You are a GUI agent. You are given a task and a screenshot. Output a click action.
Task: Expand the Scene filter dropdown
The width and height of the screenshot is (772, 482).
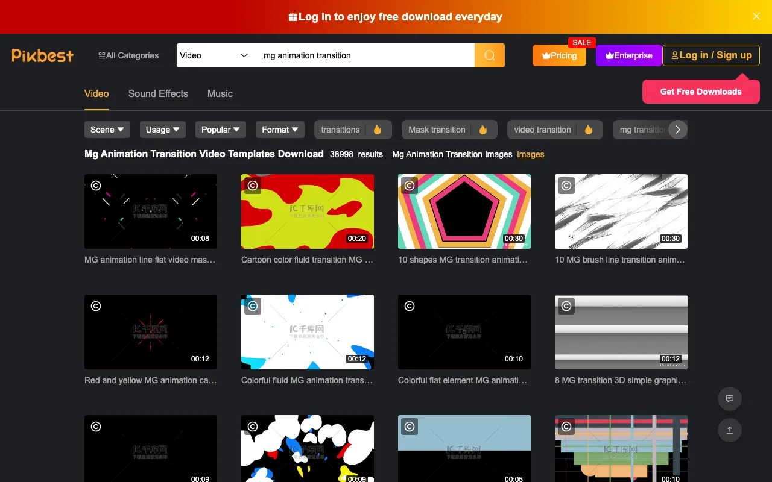coord(107,130)
